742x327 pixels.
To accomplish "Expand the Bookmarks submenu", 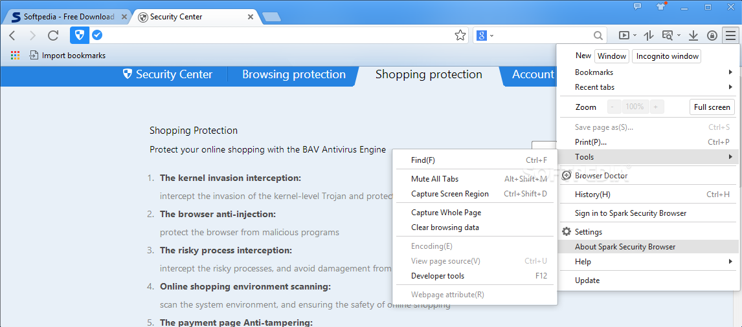I will [648, 72].
